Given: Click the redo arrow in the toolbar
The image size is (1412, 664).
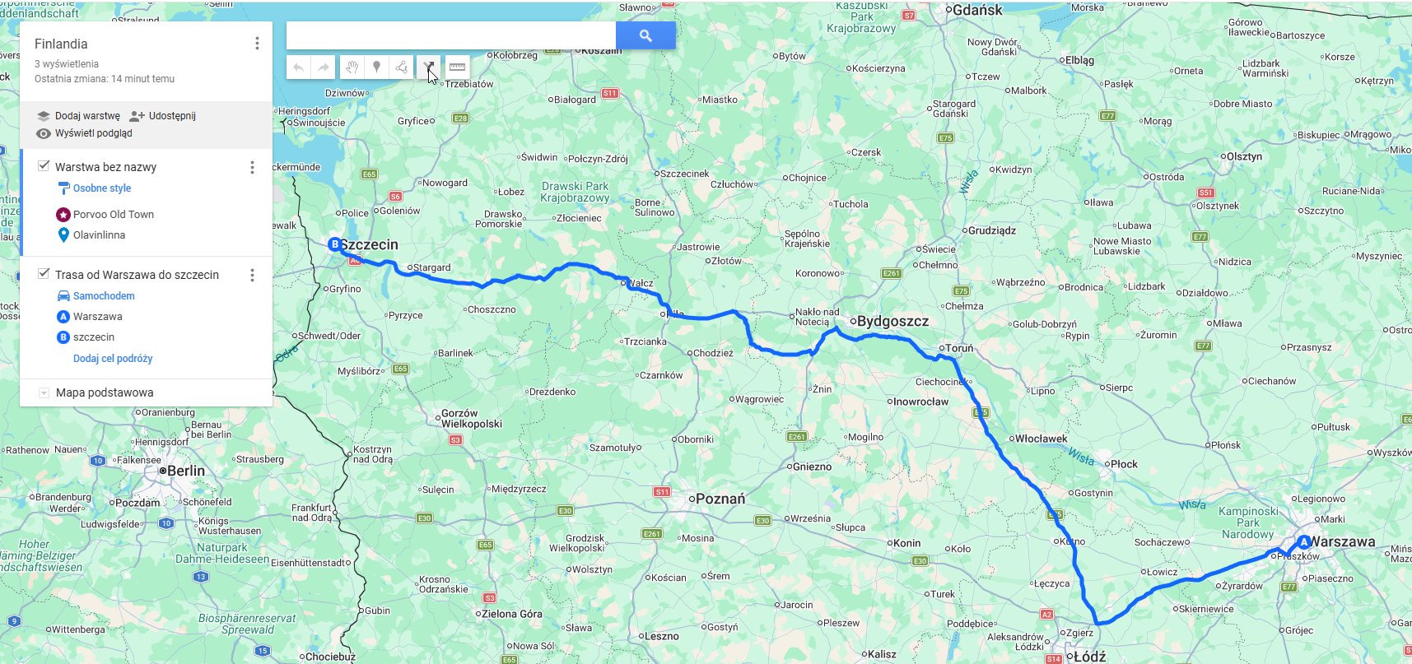Looking at the screenshot, I should [324, 67].
